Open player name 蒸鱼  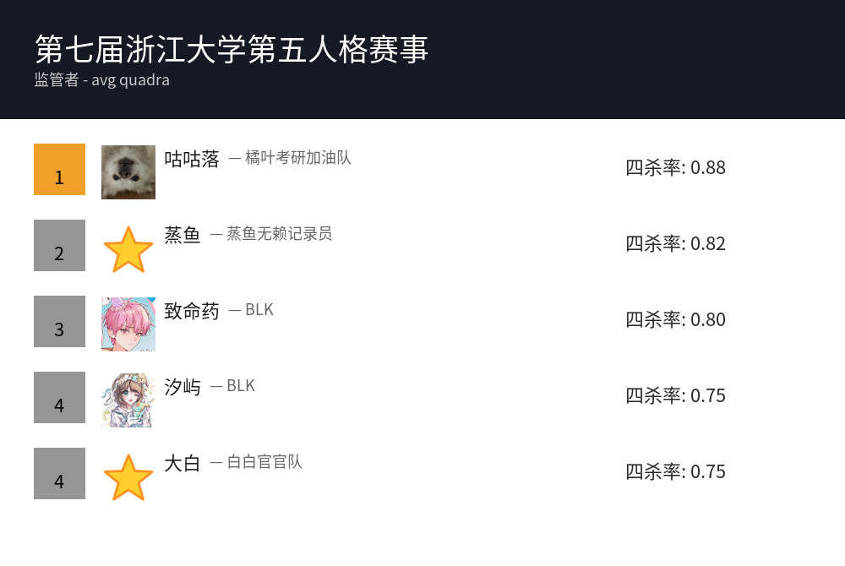coord(183,235)
